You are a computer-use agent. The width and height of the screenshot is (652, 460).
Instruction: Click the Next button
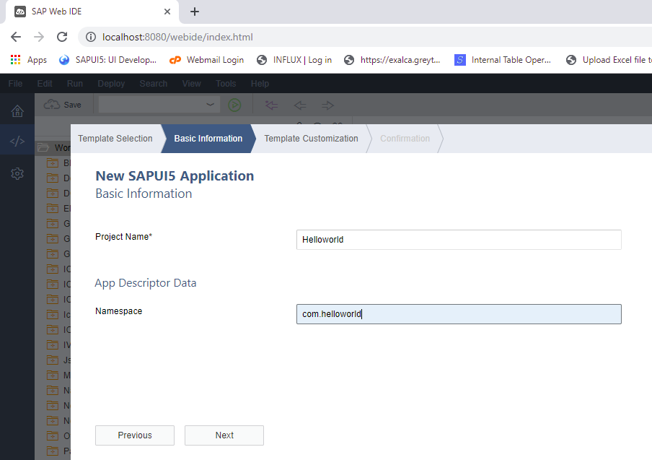pos(224,435)
